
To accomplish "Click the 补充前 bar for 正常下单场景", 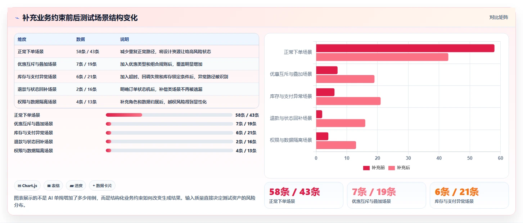I will point(405,48).
